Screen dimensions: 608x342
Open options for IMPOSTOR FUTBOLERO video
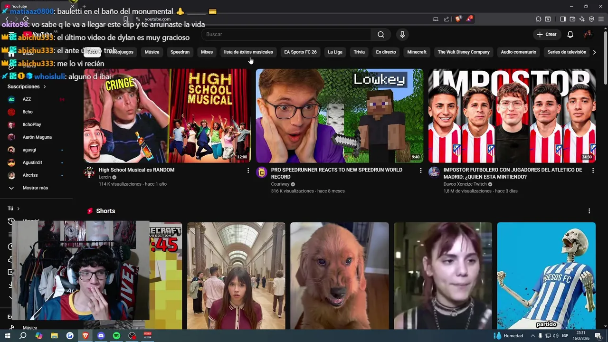pyautogui.click(x=593, y=170)
